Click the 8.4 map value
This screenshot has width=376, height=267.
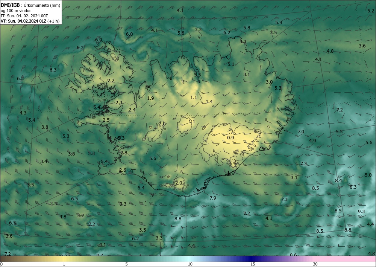[x=338, y=180]
